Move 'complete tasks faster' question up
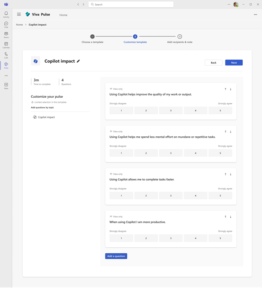Image resolution: width=262 pixels, height=288 pixels. click(x=226, y=174)
